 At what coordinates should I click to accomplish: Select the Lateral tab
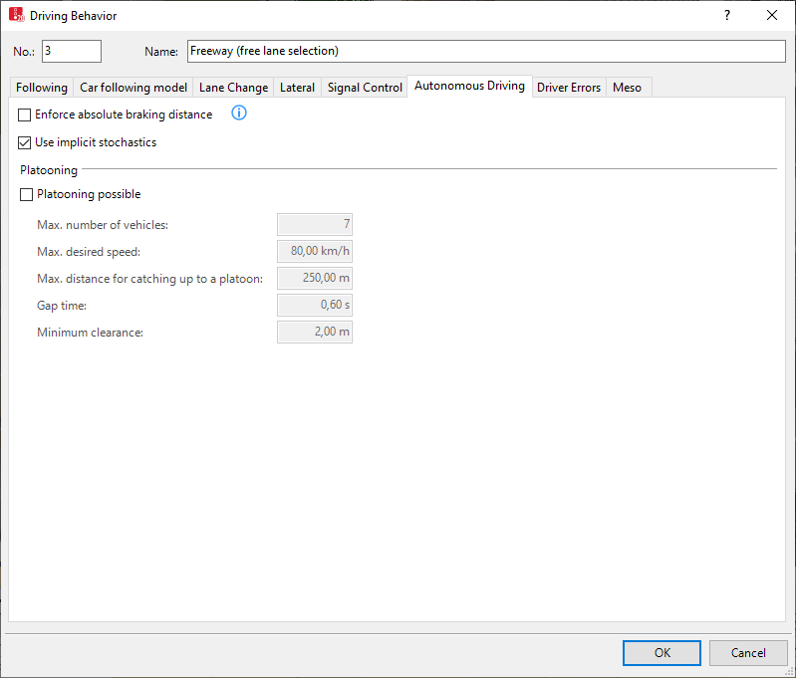pyautogui.click(x=297, y=88)
